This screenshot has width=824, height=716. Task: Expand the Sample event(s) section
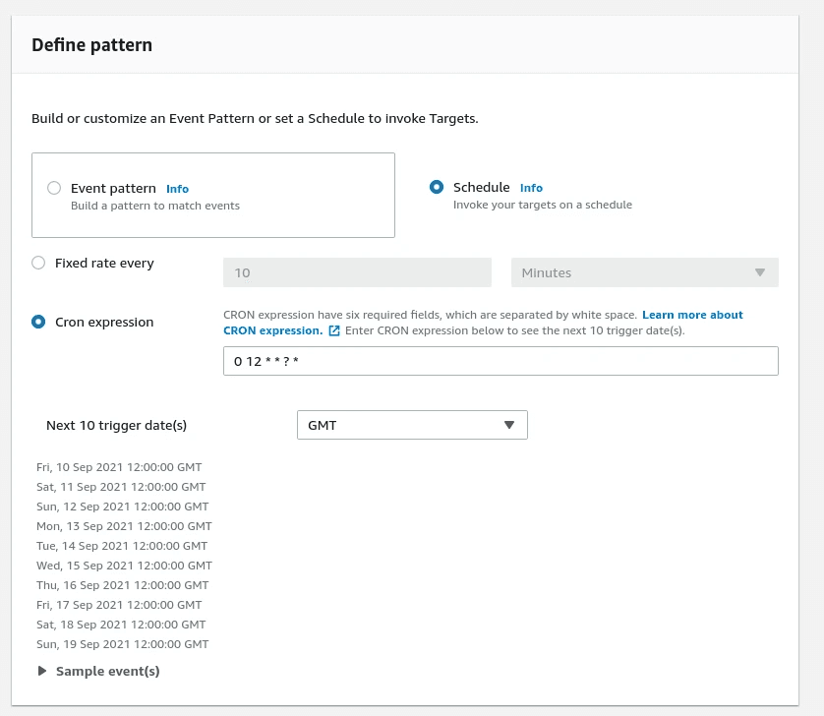click(98, 671)
